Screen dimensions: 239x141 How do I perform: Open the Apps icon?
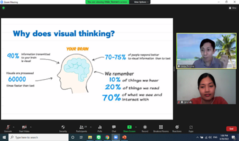click(191, 127)
